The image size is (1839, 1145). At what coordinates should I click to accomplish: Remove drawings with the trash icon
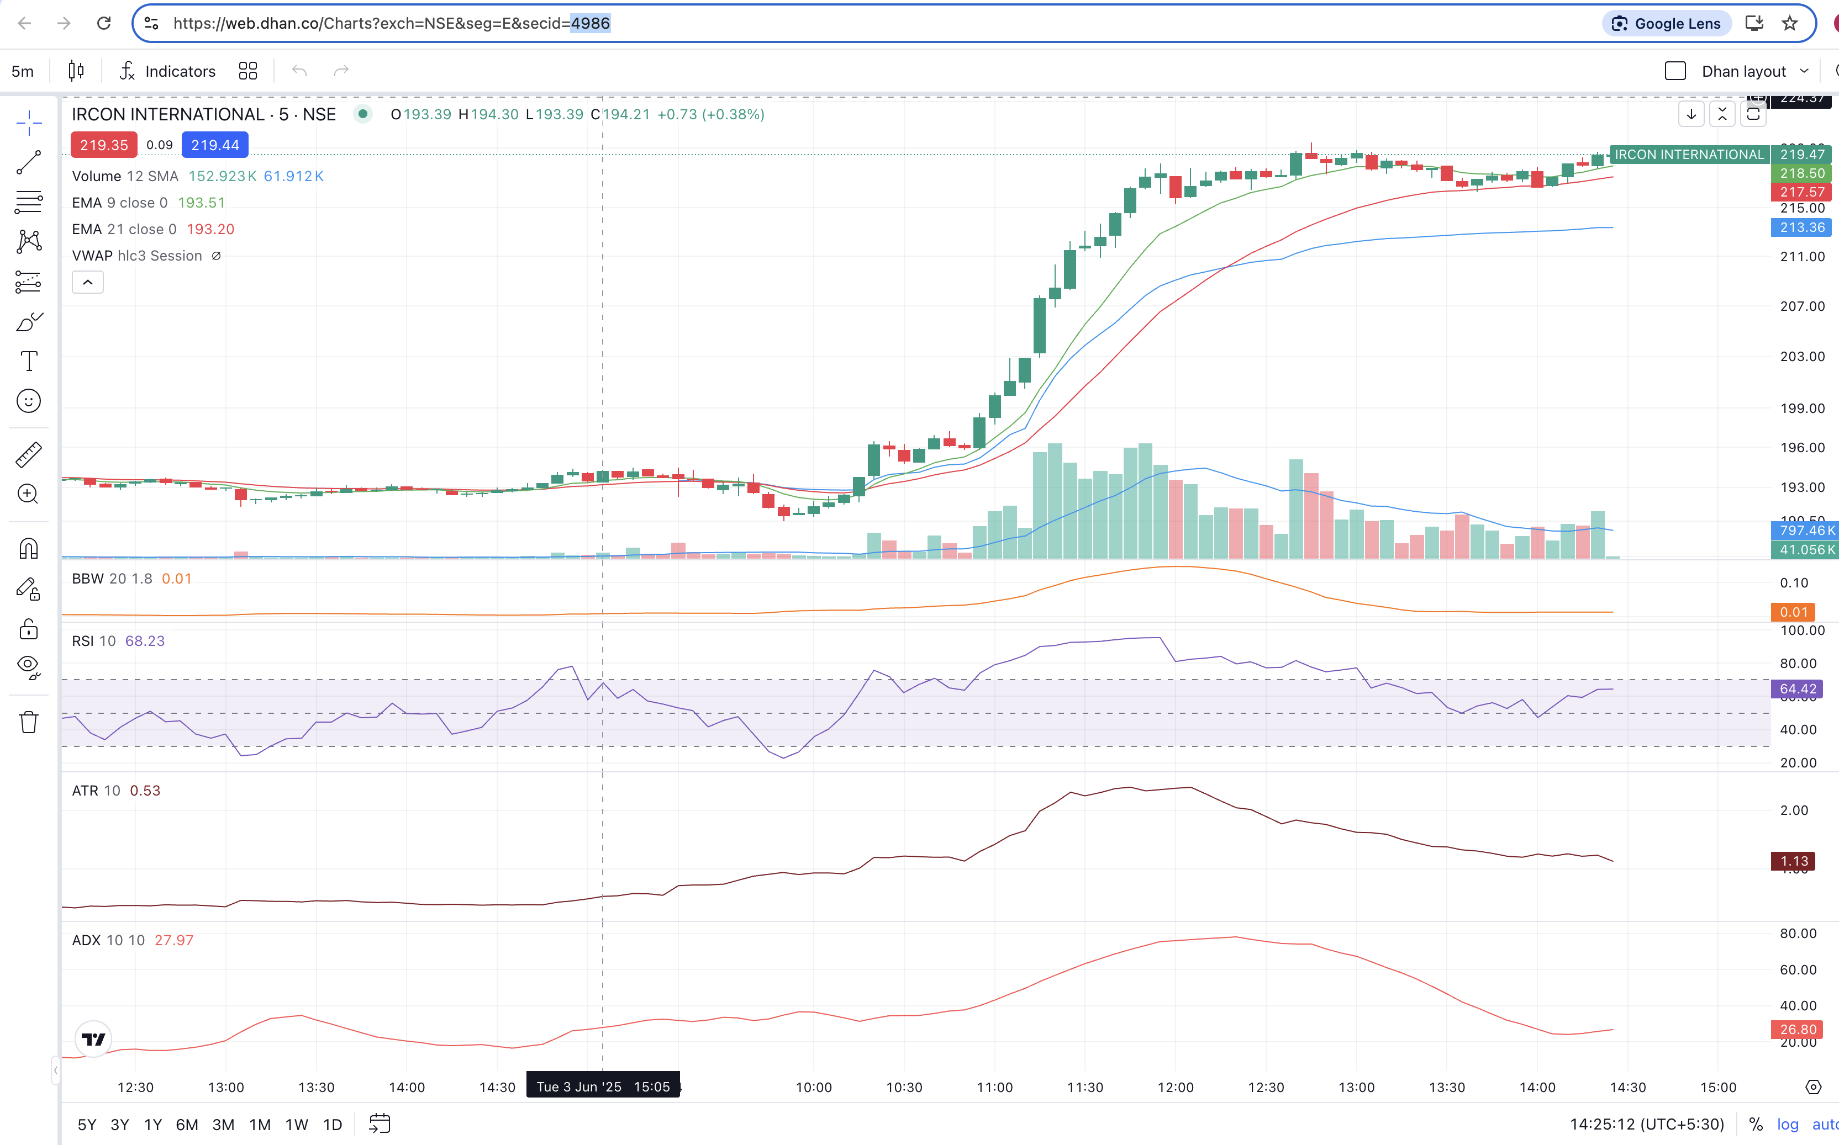pyautogui.click(x=29, y=722)
